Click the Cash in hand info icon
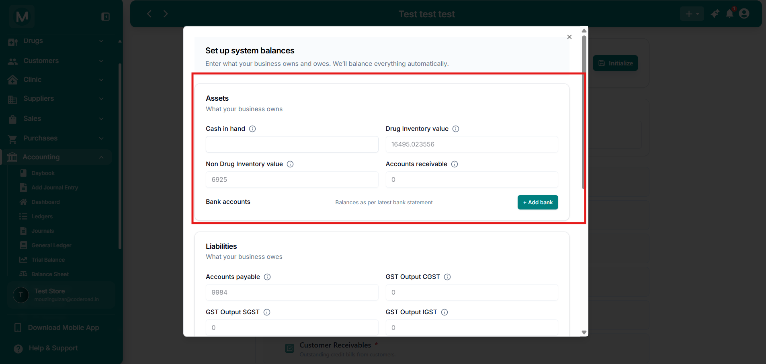Screen dimensions: 766x364 tap(252, 129)
